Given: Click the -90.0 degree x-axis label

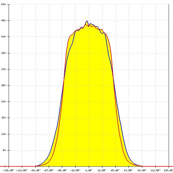Looking at the screenshot, I should 35,170.
